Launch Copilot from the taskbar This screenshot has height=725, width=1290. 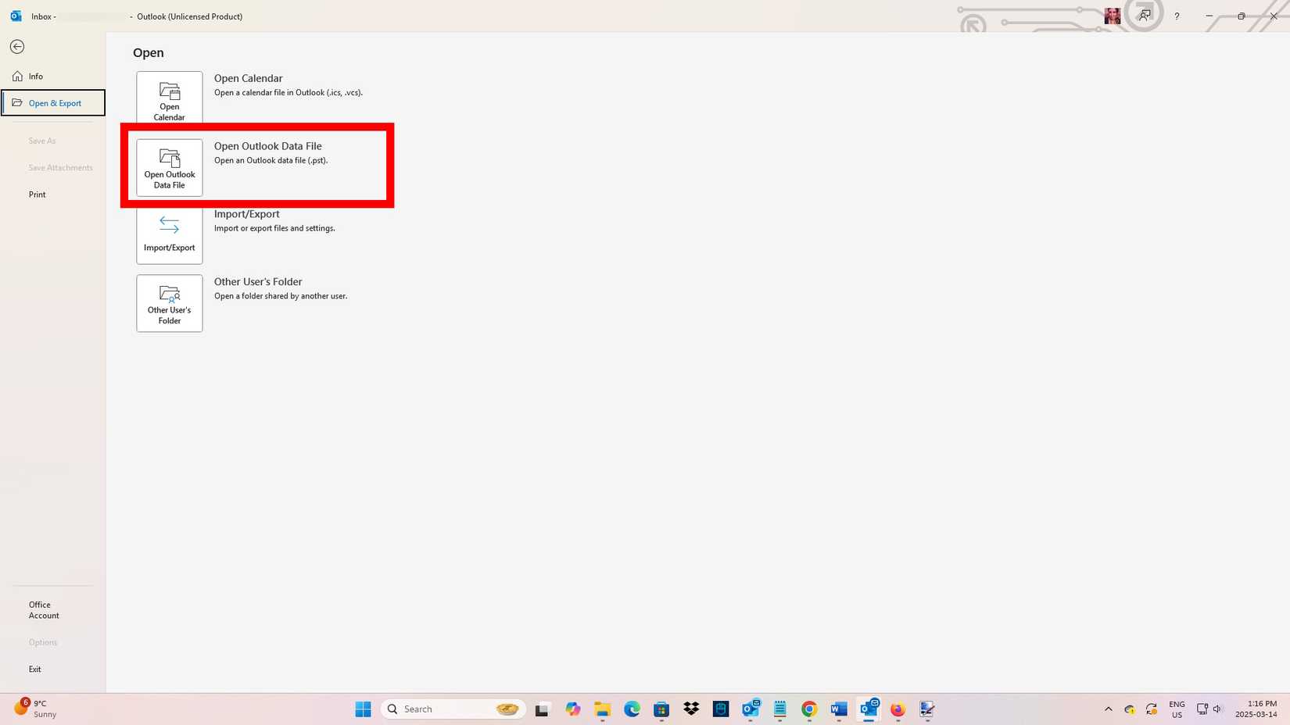click(572, 709)
